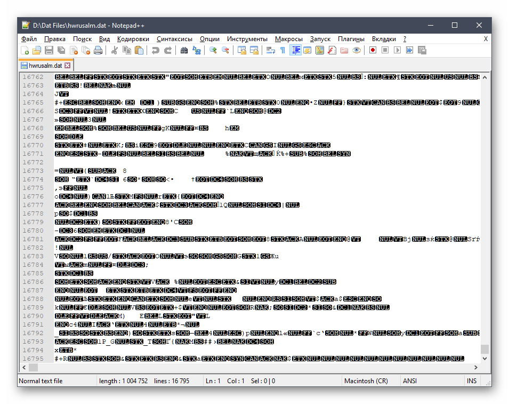509x404 pixels.
Task: Start macro recording with red dot
Action: click(373, 50)
